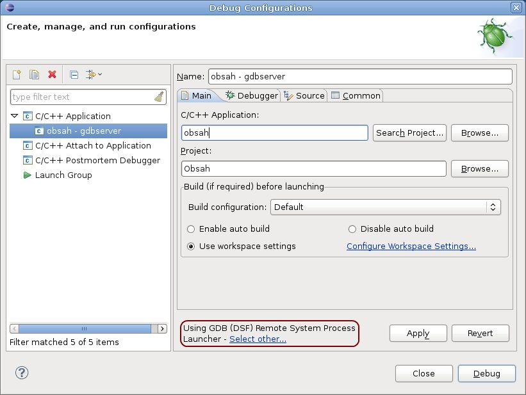Viewport: 526px width, 395px height.
Task: Click the Project text field
Action: [x=314, y=168]
